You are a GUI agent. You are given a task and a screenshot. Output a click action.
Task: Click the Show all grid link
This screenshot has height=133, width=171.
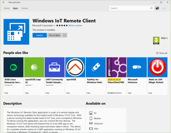click(162, 53)
